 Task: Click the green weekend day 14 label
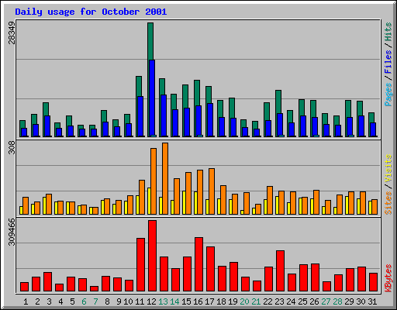pyautogui.click(x=174, y=301)
